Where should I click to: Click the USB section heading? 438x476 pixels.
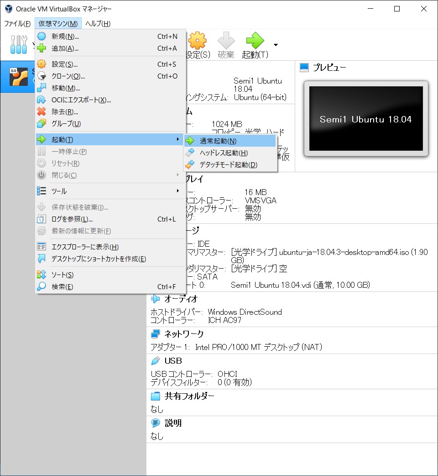pos(173,360)
